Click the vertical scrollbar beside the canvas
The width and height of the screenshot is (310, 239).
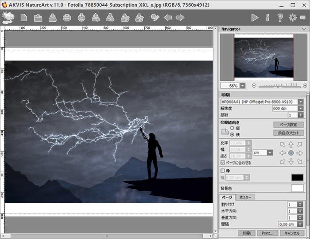(x=215, y=129)
